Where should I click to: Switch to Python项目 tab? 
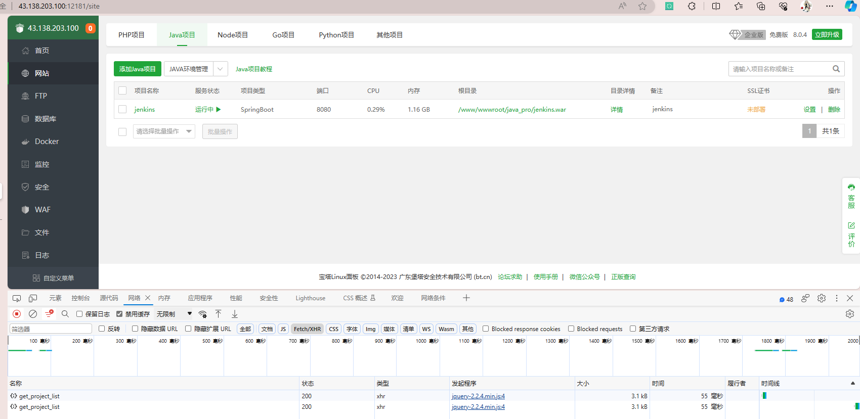click(336, 35)
